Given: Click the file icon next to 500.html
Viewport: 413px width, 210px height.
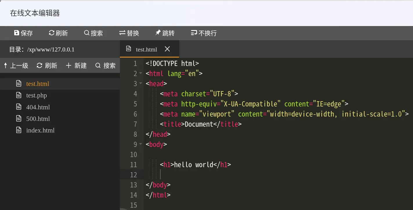Looking at the screenshot, I should 19,119.
